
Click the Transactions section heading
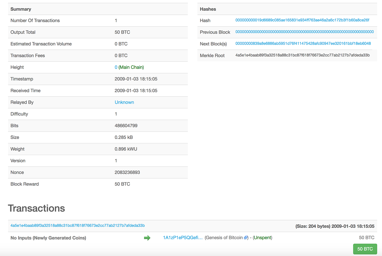click(36, 208)
